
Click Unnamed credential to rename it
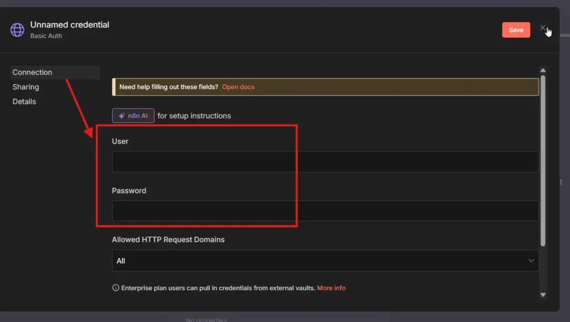(x=69, y=24)
